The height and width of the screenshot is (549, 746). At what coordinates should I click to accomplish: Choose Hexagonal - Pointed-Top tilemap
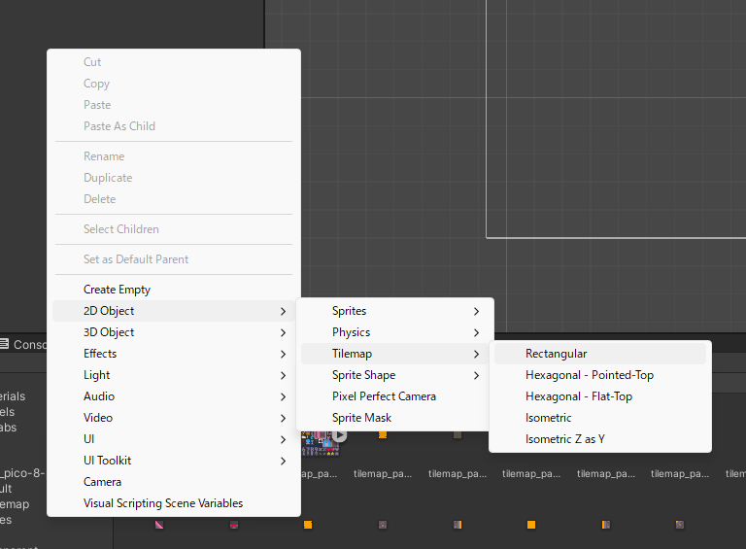[x=600, y=375]
